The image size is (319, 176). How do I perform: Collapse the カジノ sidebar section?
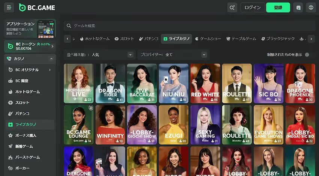click(51, 59)
